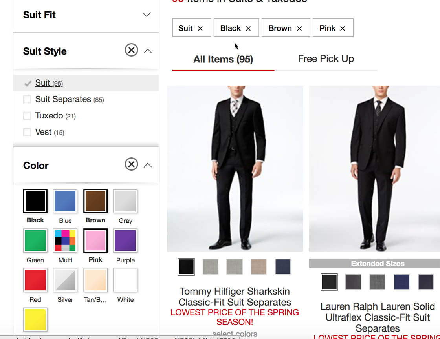Remove the Suit filter chip
440x339 pixels.
(x=200, y=28)
